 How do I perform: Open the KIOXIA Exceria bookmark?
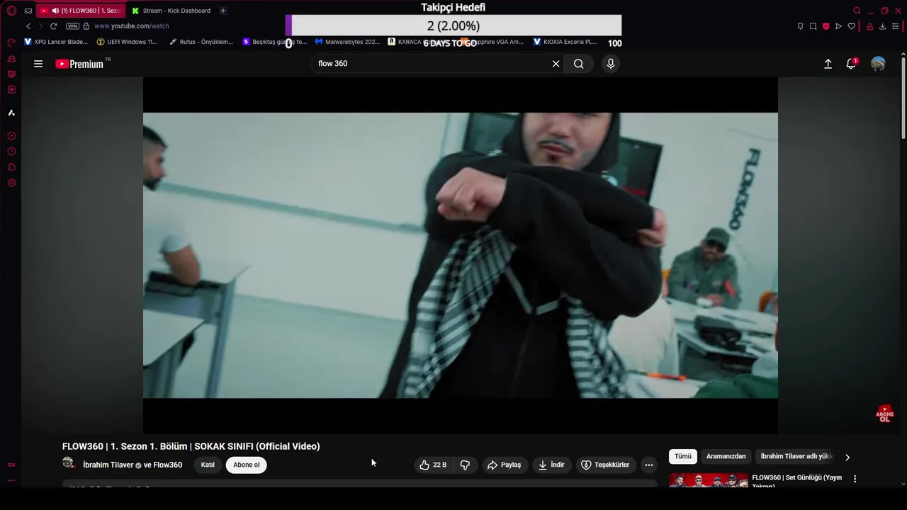[565, 42]
